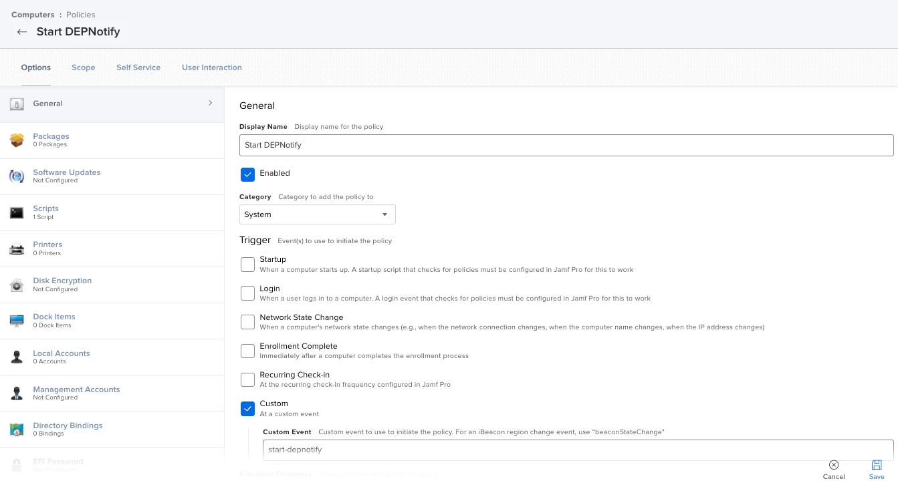The width and height of the screenshot is (898, 489).
Task: Select the General sidebar label
Action: tap(48, 104)
